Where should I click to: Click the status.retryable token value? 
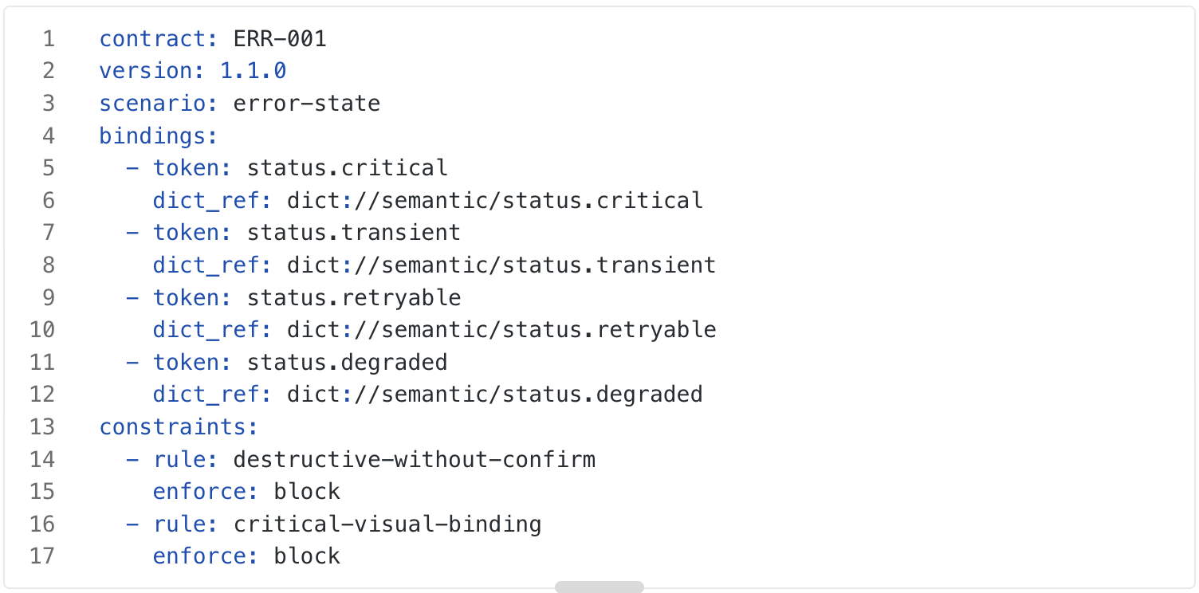354,297
